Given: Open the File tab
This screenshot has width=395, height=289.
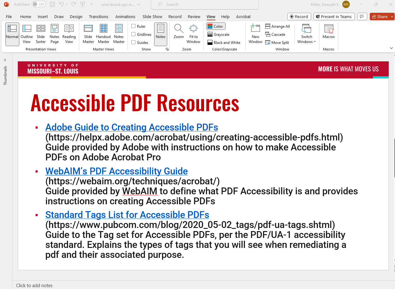Looking at the screenshot, I should click(x=9, y=17).
